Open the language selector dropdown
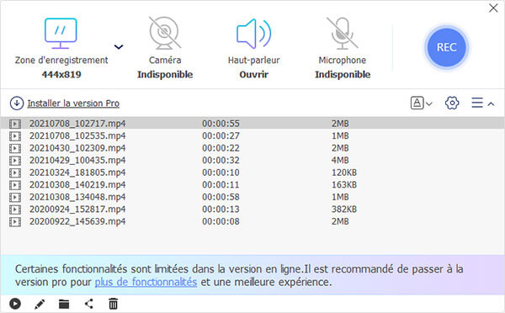This screenshot has height=313, width=505. coord(421,103)
